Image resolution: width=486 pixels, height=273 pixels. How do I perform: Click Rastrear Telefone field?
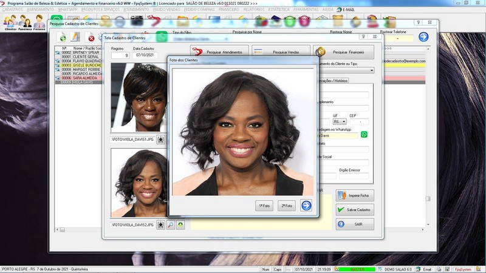click(x=397, y=38)
